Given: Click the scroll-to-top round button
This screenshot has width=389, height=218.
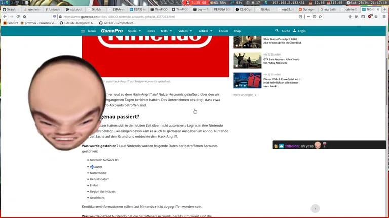Looking at the screenshot, I should point(315,209).
